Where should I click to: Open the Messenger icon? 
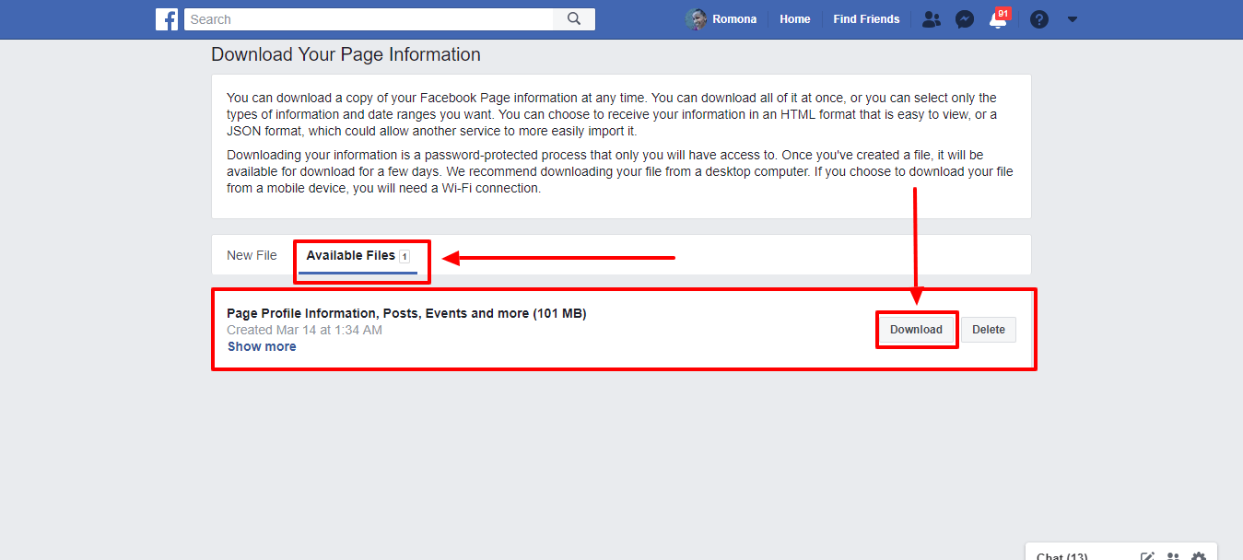(x=965, y=19)
